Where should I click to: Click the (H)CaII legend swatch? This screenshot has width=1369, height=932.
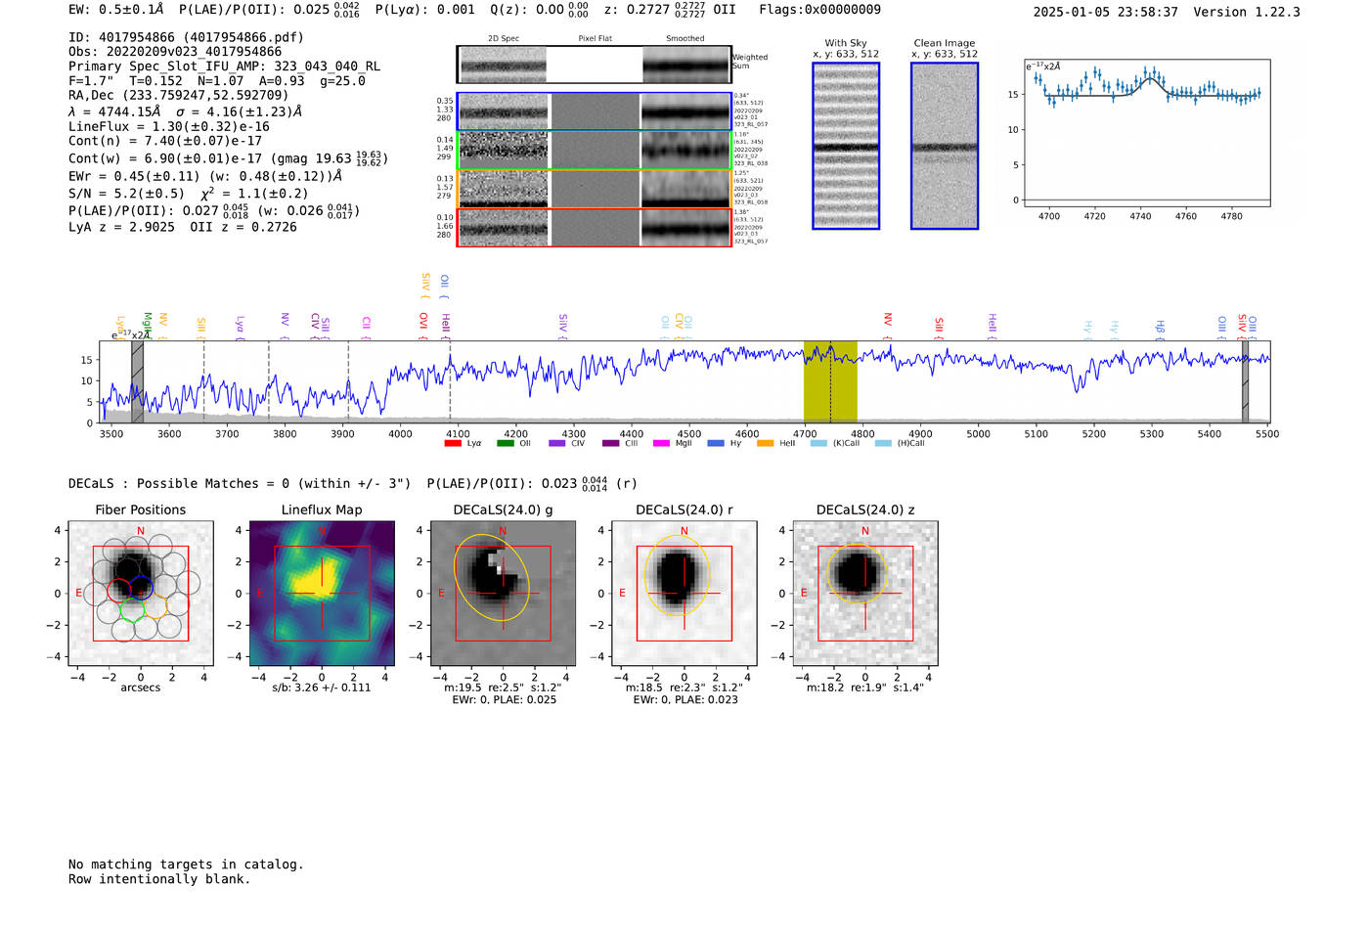click(883, 443)
